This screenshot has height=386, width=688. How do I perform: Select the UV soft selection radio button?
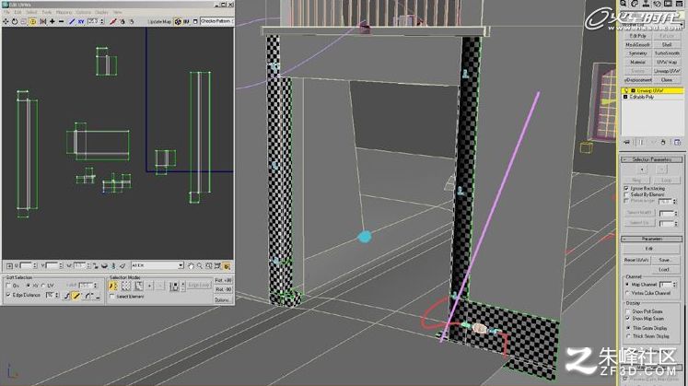pos(42,286)
